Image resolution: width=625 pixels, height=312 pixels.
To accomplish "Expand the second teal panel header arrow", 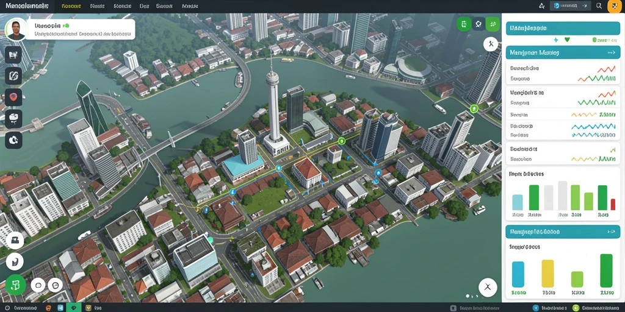I will (610, 52).
